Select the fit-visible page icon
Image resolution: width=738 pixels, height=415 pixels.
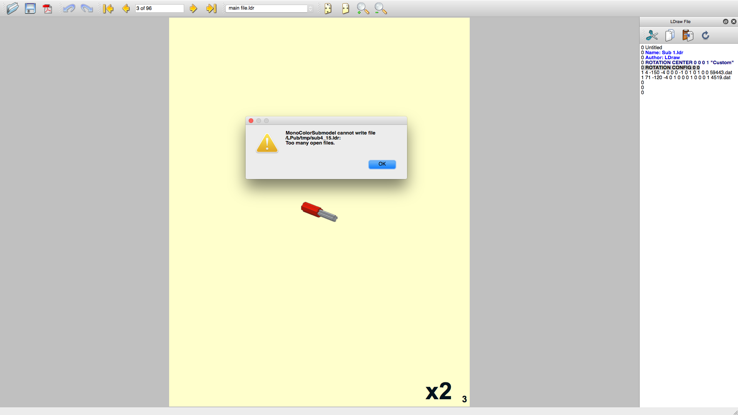pos(345,8)
